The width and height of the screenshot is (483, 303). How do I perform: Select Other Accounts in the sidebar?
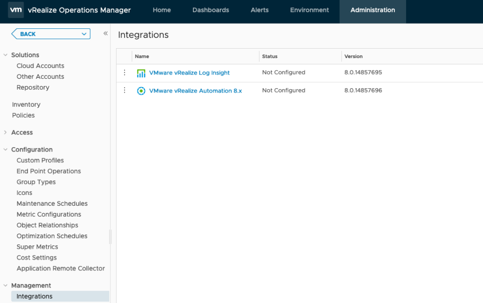[41, 76]
